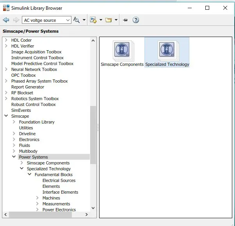
Task: Click the open folder icon
Action: click(109, 20)
